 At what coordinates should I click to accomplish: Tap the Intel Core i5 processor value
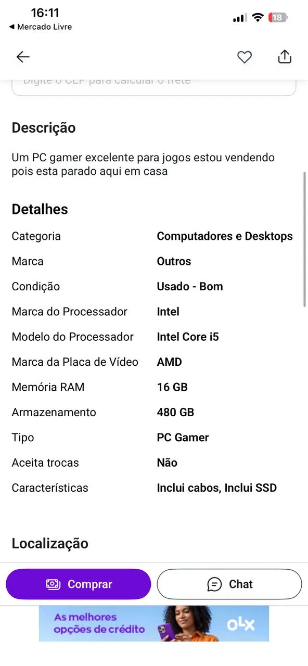[188, 337]
